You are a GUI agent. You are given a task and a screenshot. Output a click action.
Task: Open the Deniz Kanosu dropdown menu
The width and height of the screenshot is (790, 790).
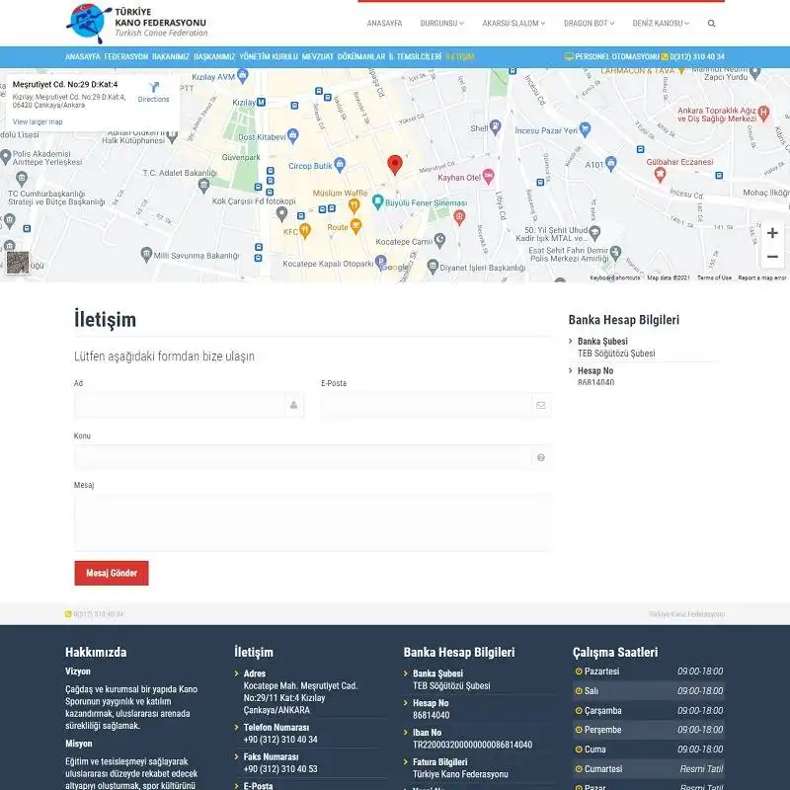(x=661, y=23)
